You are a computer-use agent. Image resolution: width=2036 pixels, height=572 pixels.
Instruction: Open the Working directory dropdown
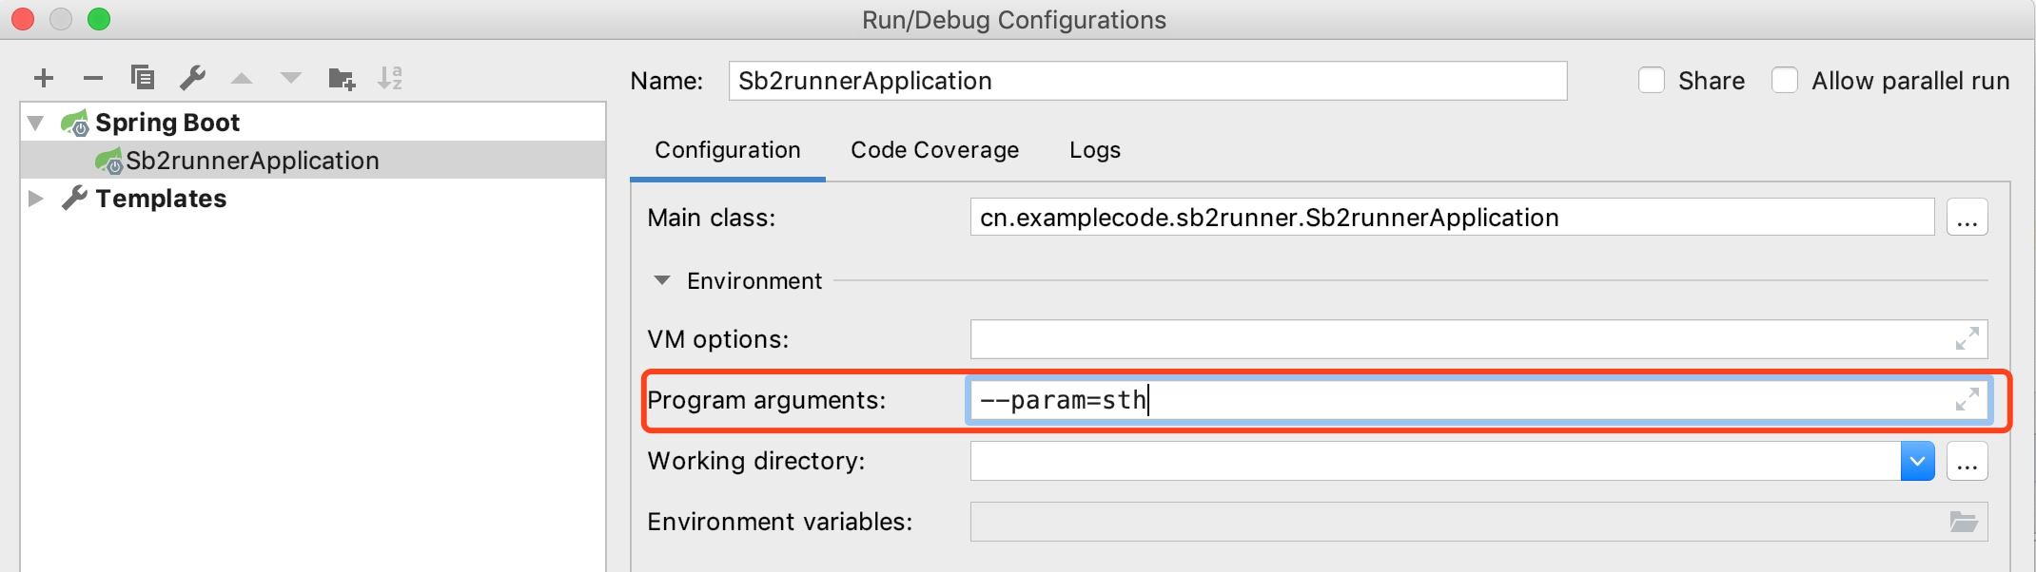pyautogui.click(x=1917, y=462)
